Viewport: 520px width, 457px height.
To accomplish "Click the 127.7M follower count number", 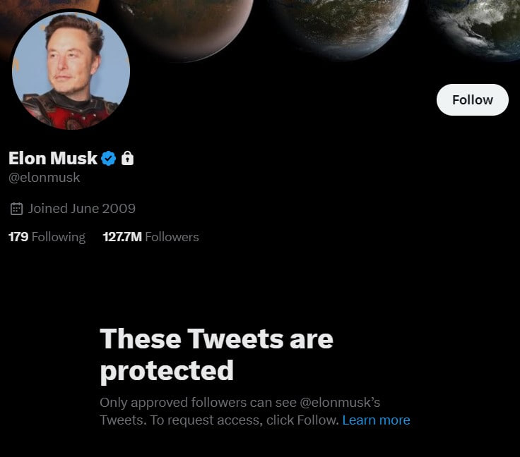I will [x=122, y=237].
